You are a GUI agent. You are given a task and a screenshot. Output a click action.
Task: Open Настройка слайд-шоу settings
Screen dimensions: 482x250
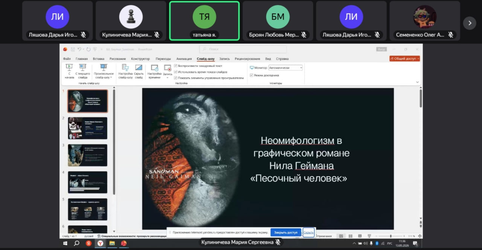tap(125, 72)
